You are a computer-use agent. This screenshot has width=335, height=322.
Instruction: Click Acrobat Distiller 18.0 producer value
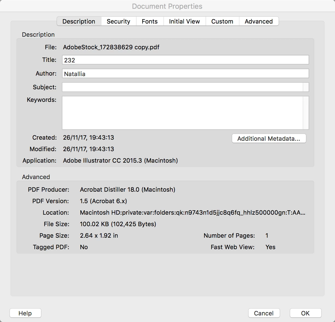[128, 189]
